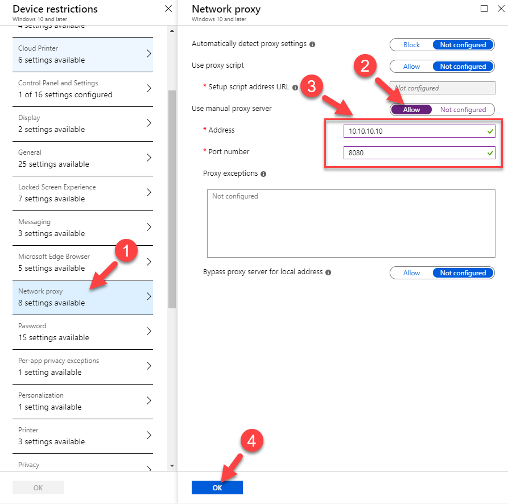Open the General settings category
Screen dimensions: 508x504
82,158
